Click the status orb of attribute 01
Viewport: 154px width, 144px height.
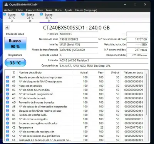[x=7, y=77]
